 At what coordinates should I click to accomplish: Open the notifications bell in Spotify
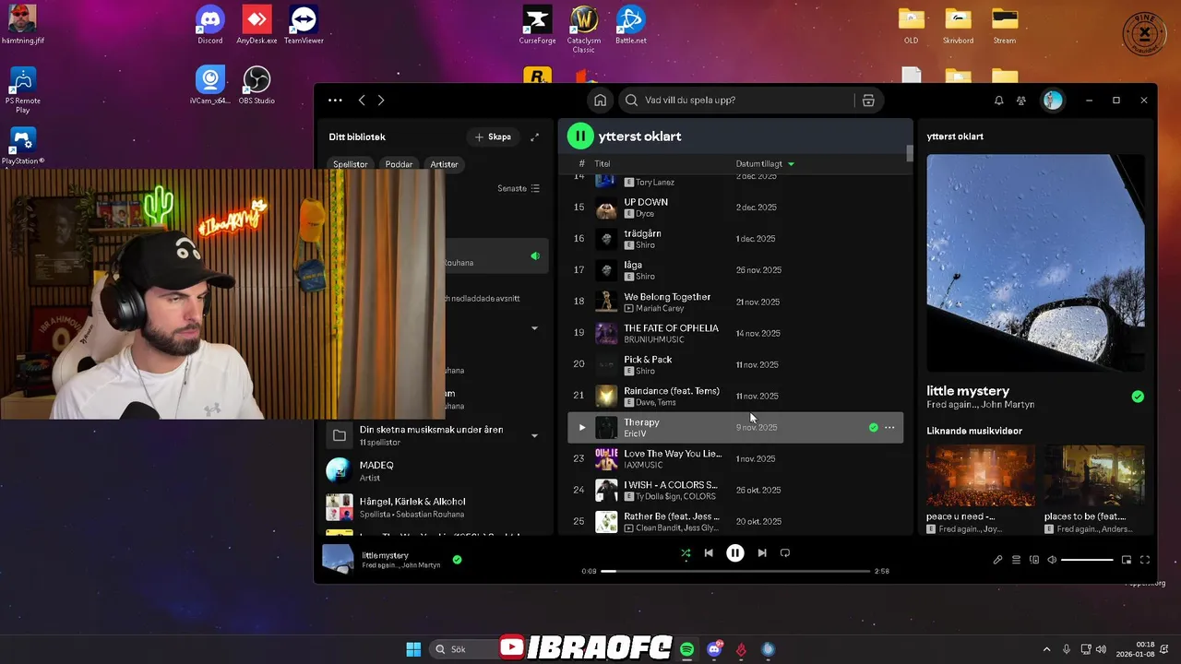click(998, 101)
